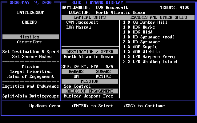This screenshot has width=197, height=123.
Task: Click BATTLEGROUP: CVN Roosevelt title line
Action: [94, 7]
